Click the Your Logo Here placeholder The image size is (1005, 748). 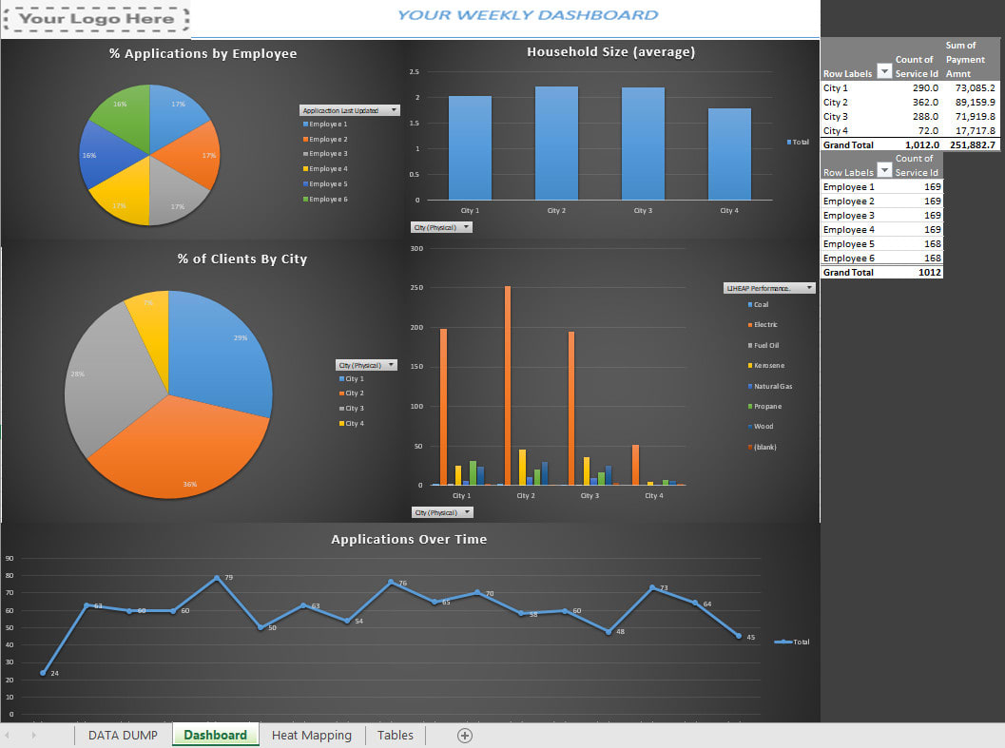click(95, 19)
